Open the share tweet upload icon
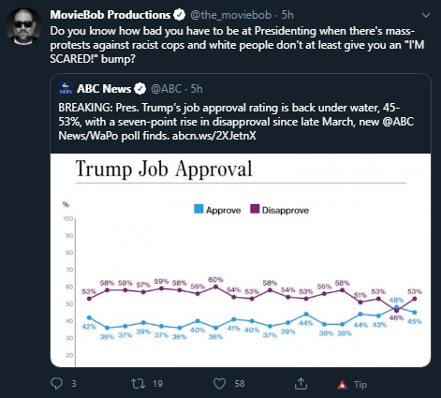 (x=301, y=384)
